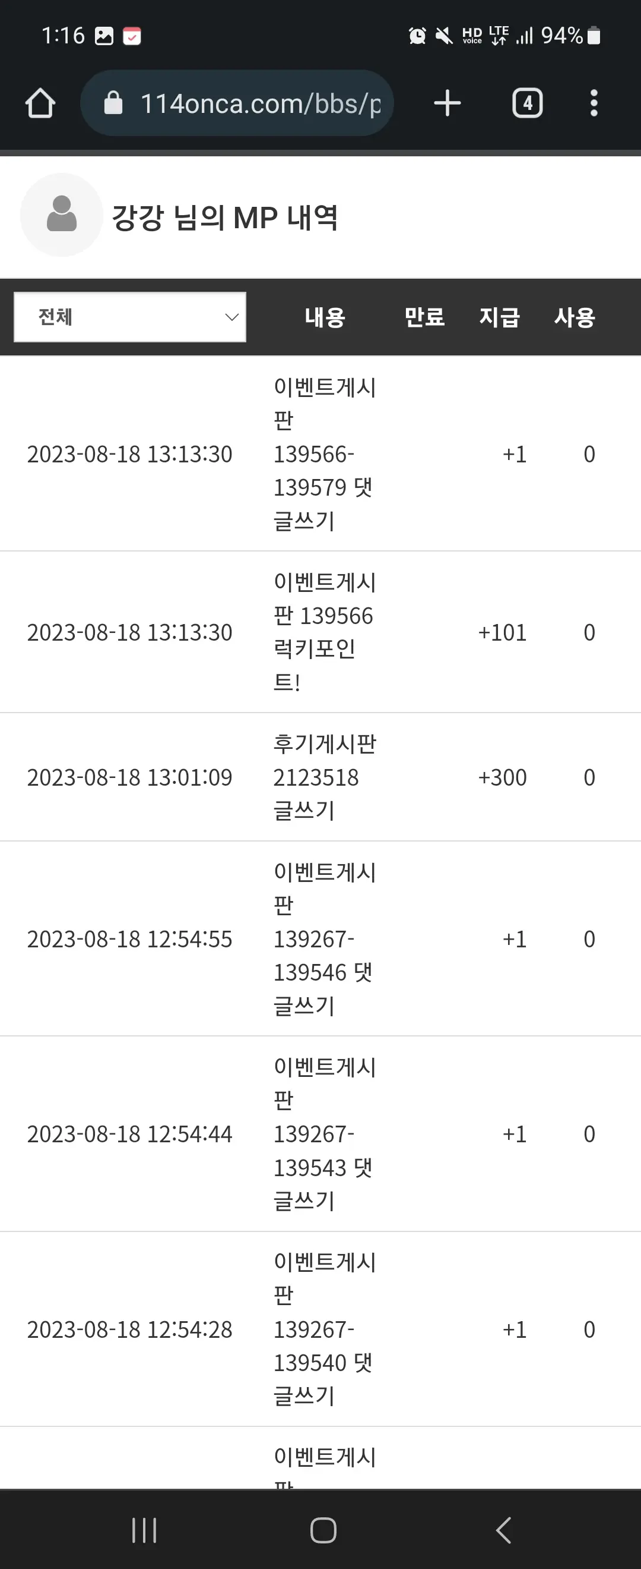Tap the padlock site security icon
This screenshot has width=641, height=1569.
pyautogui.click(x=113, y=103)
